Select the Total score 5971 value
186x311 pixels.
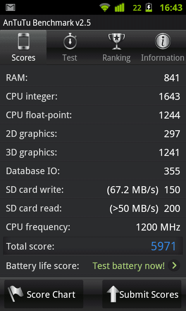(x=164, y=246)
